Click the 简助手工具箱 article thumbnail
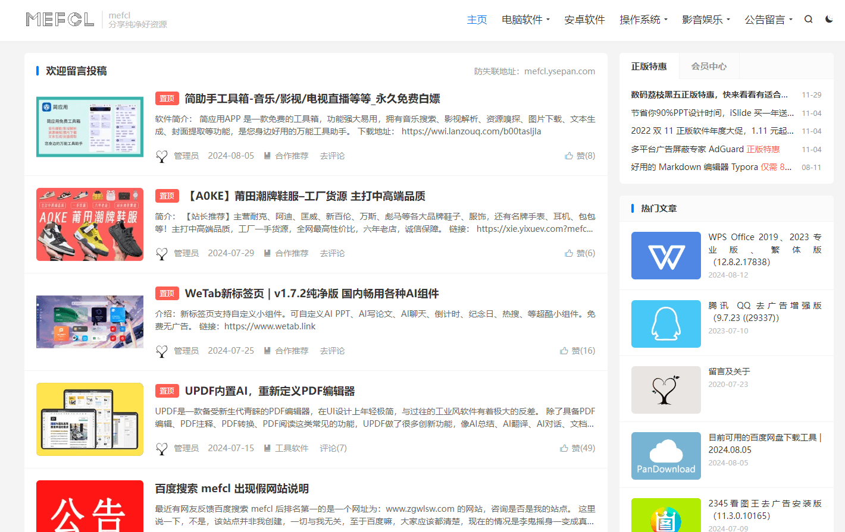Image resolution: width=845 pixels, height=532 pixels. coord(89,127)
